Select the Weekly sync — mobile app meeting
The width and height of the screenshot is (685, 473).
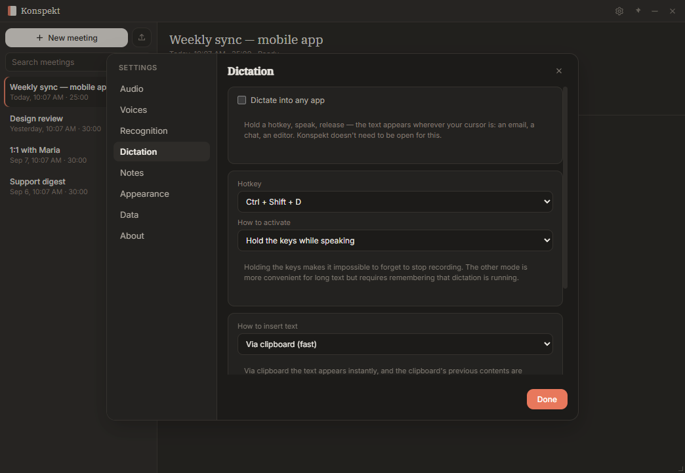tap(56, 92)
